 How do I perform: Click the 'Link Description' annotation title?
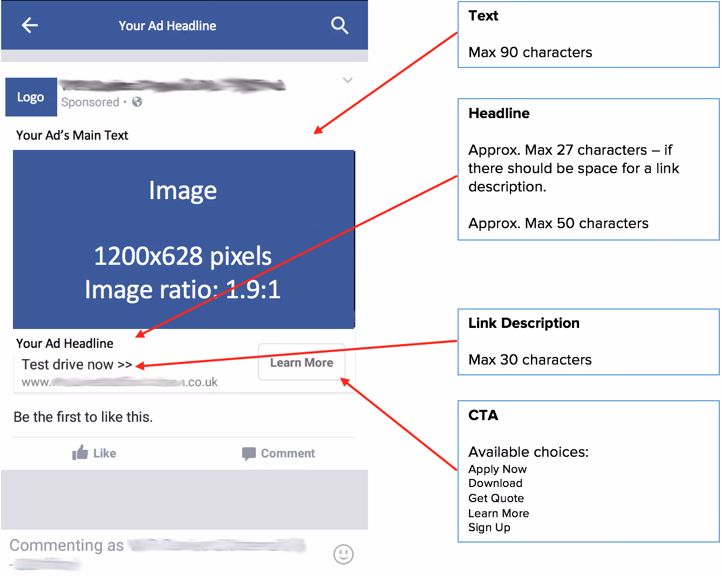point(524,323)
